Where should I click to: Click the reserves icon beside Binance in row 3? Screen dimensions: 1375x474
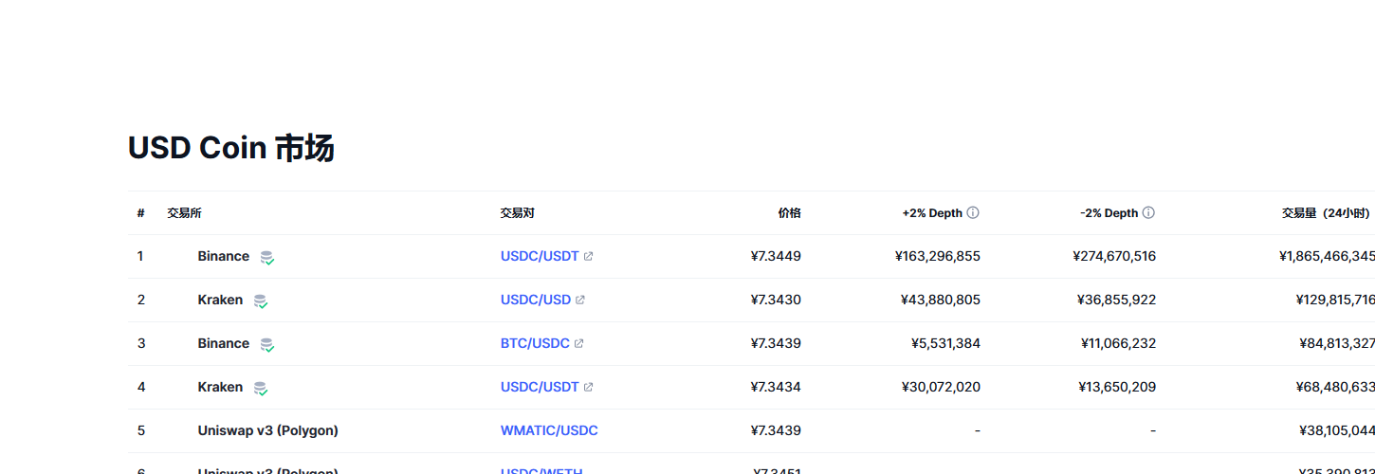[x=267, y=344]
